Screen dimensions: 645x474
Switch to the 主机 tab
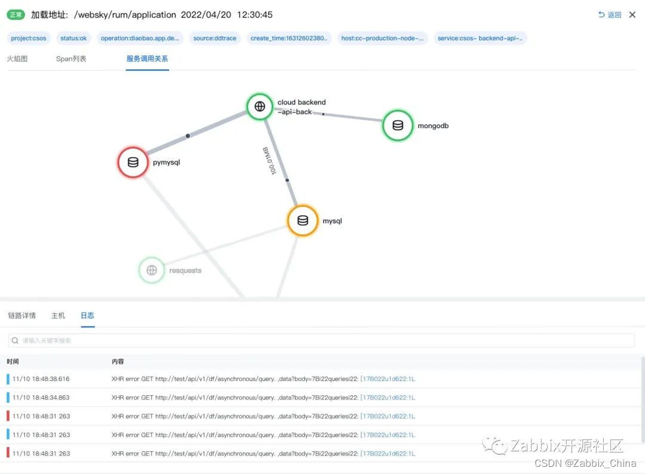[x=58, y=315]
